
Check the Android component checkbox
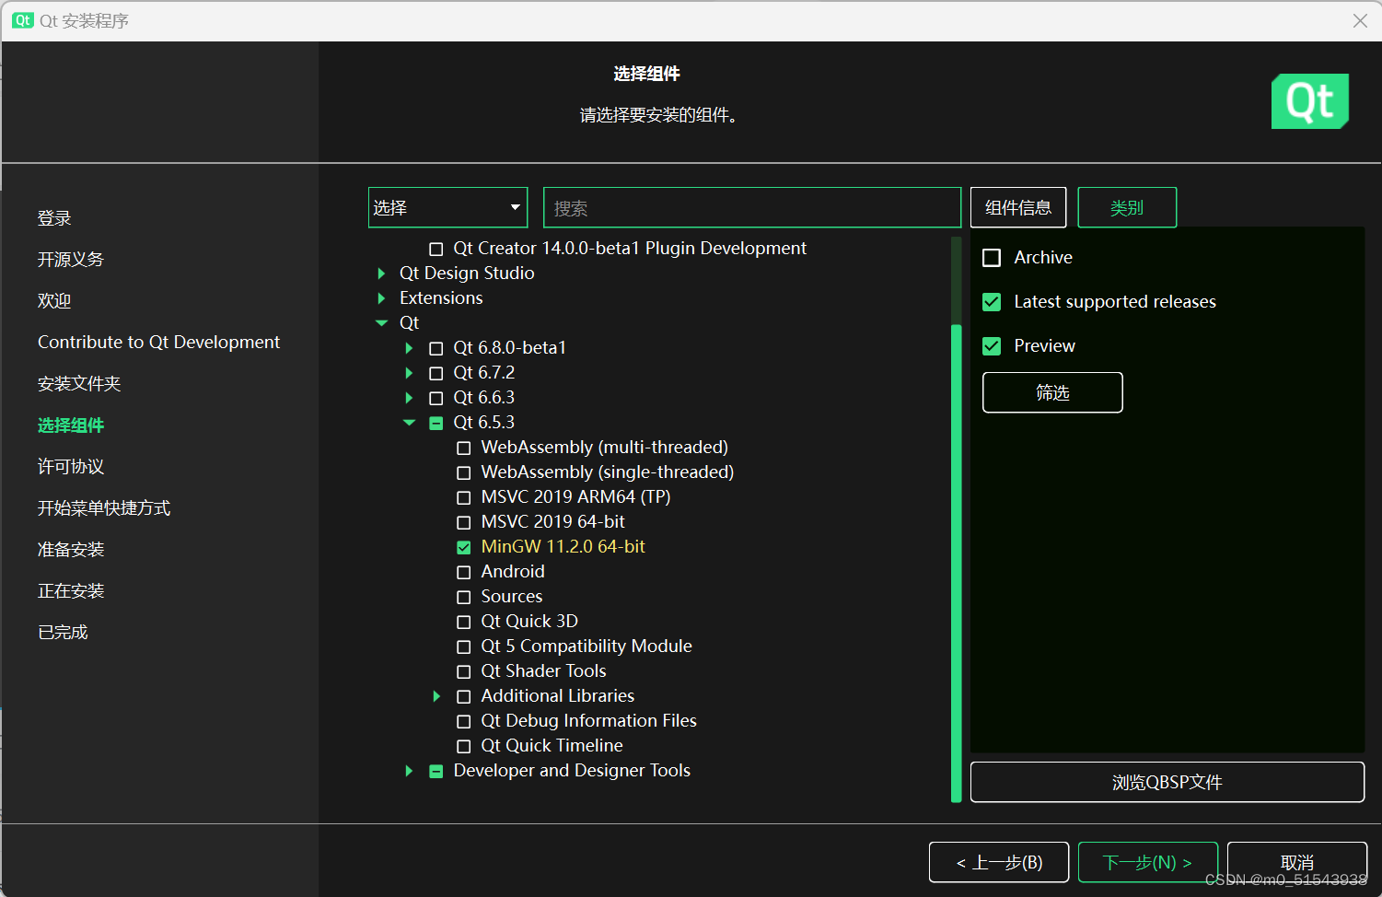(464, 572)
